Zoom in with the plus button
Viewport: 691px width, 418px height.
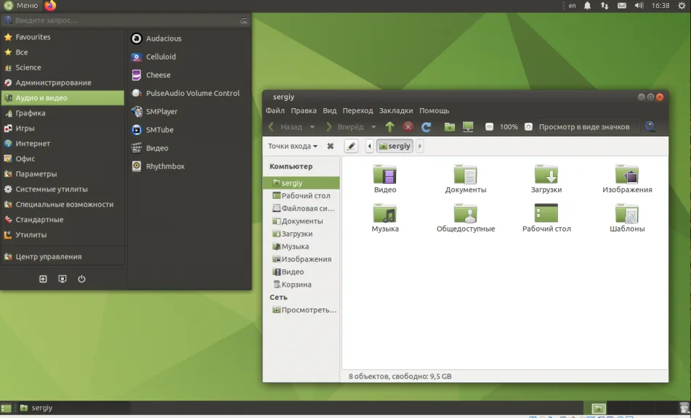[x=528, y=127]
